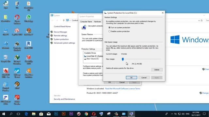Launch Google Chrome from taskbar
Viewport: 209px width, 117px height.
(x=86, y=114)
